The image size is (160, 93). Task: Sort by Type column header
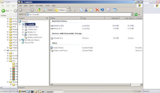click(x=93, y=18)
